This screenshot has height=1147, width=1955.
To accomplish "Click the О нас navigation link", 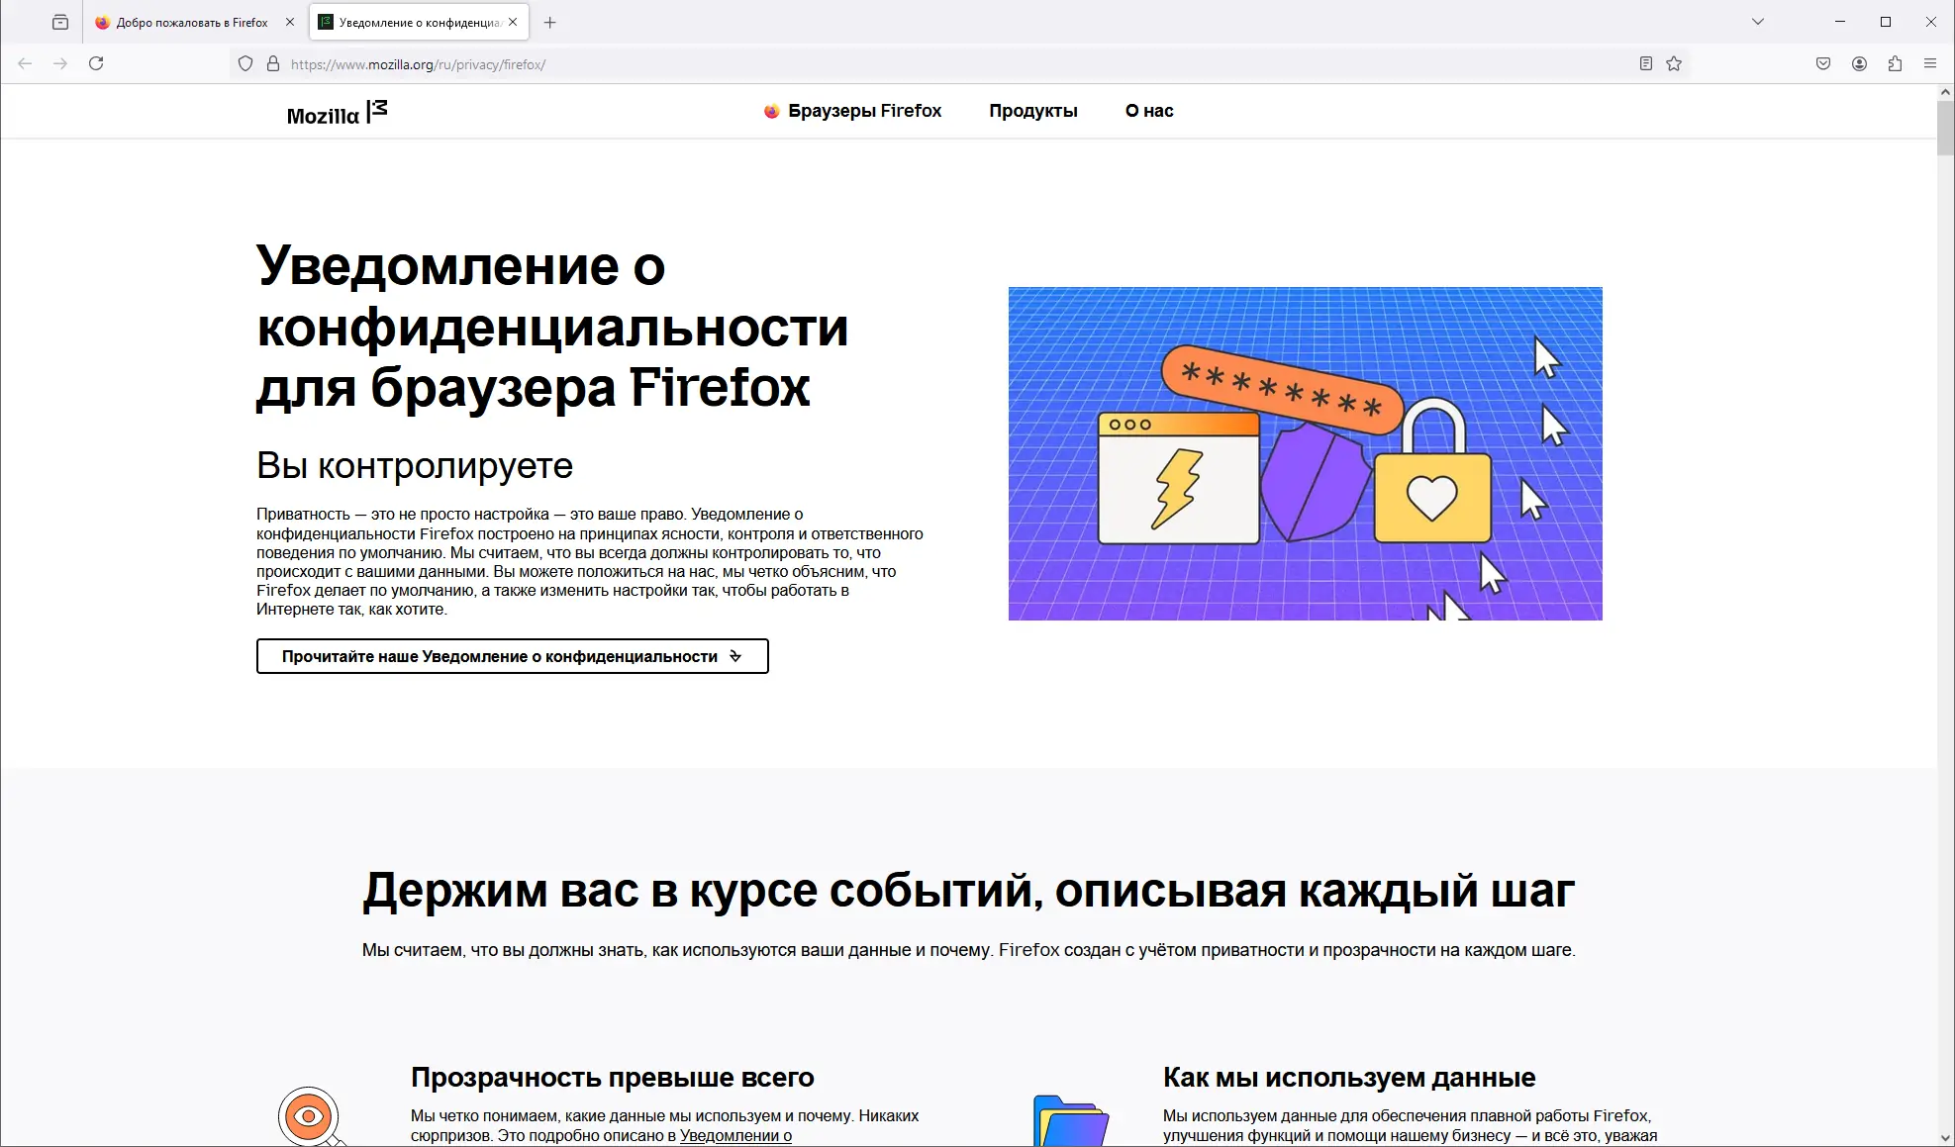I will tap(1148, 111).
